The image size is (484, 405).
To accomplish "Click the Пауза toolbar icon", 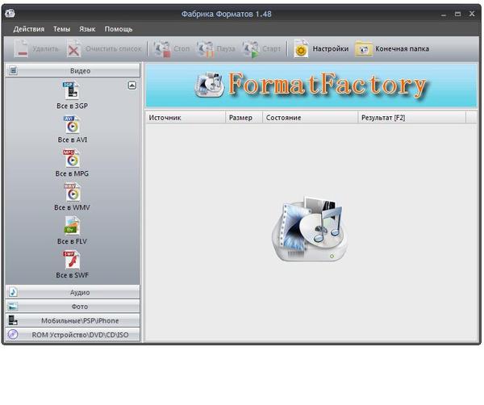I will click(x=205, y=48).
